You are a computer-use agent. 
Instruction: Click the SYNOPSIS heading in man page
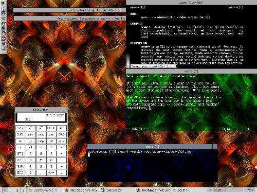click(136, 24)
